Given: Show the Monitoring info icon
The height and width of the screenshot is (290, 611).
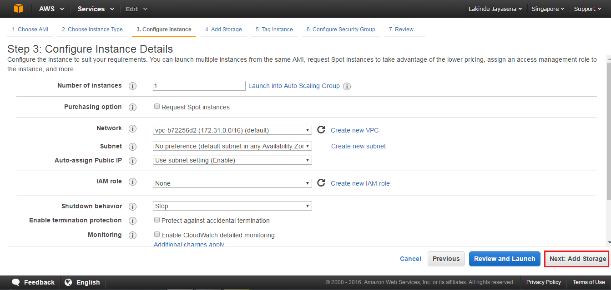Looking at the screenshot, I should click(x=133, y=235).
